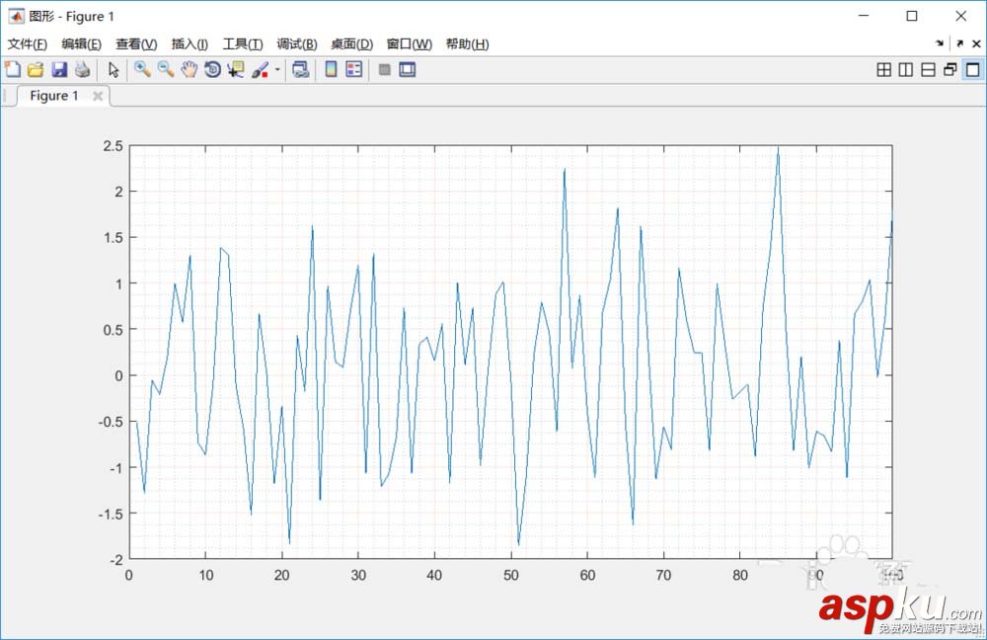Screen dimensions: 987x640
Task: Create a new figure with the toolbar icon
Action: (13, 69)
